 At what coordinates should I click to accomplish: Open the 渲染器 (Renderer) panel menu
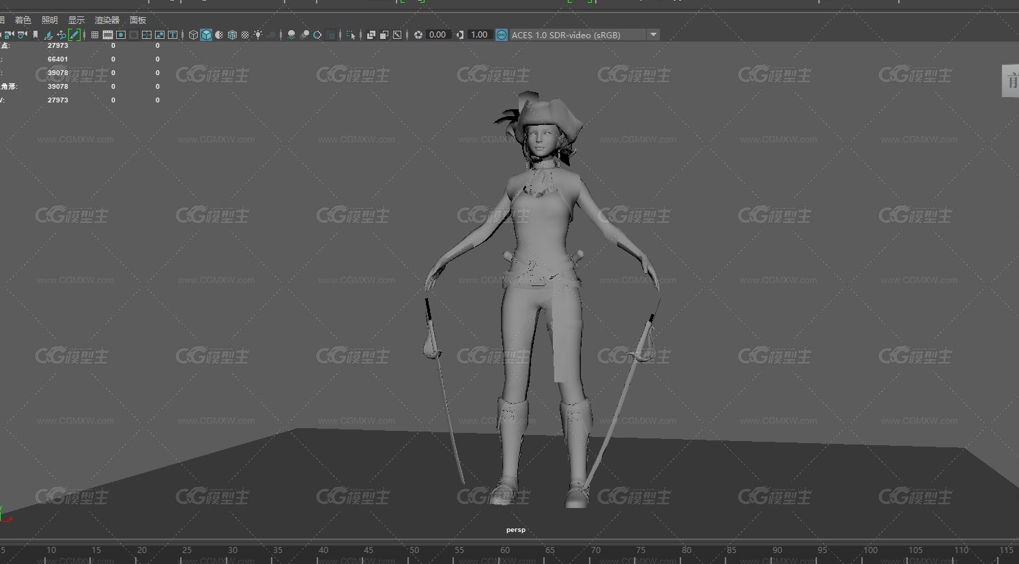tap(107, 20)
